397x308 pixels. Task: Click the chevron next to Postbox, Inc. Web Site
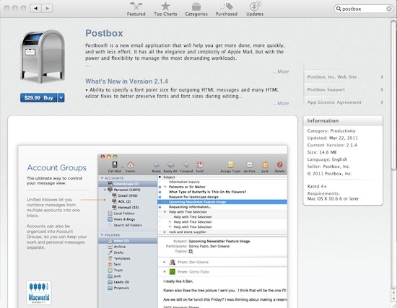click(x=382, y=77)
